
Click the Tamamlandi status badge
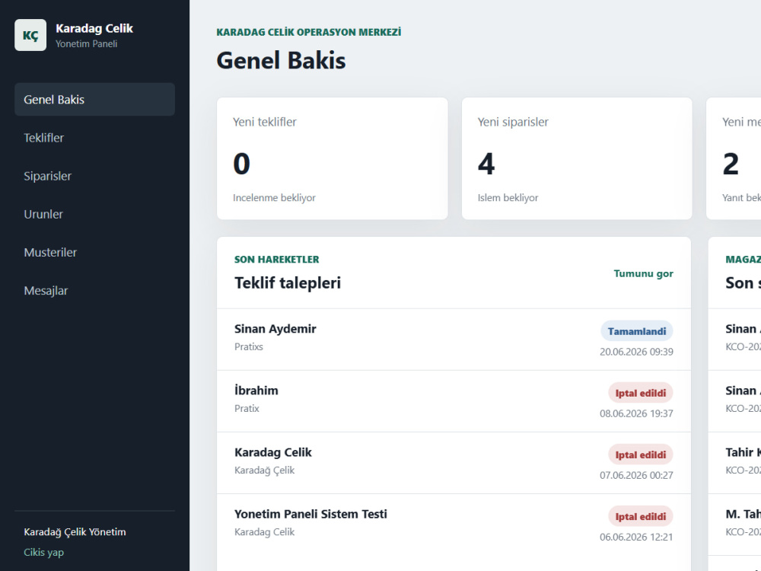[637, 331]
